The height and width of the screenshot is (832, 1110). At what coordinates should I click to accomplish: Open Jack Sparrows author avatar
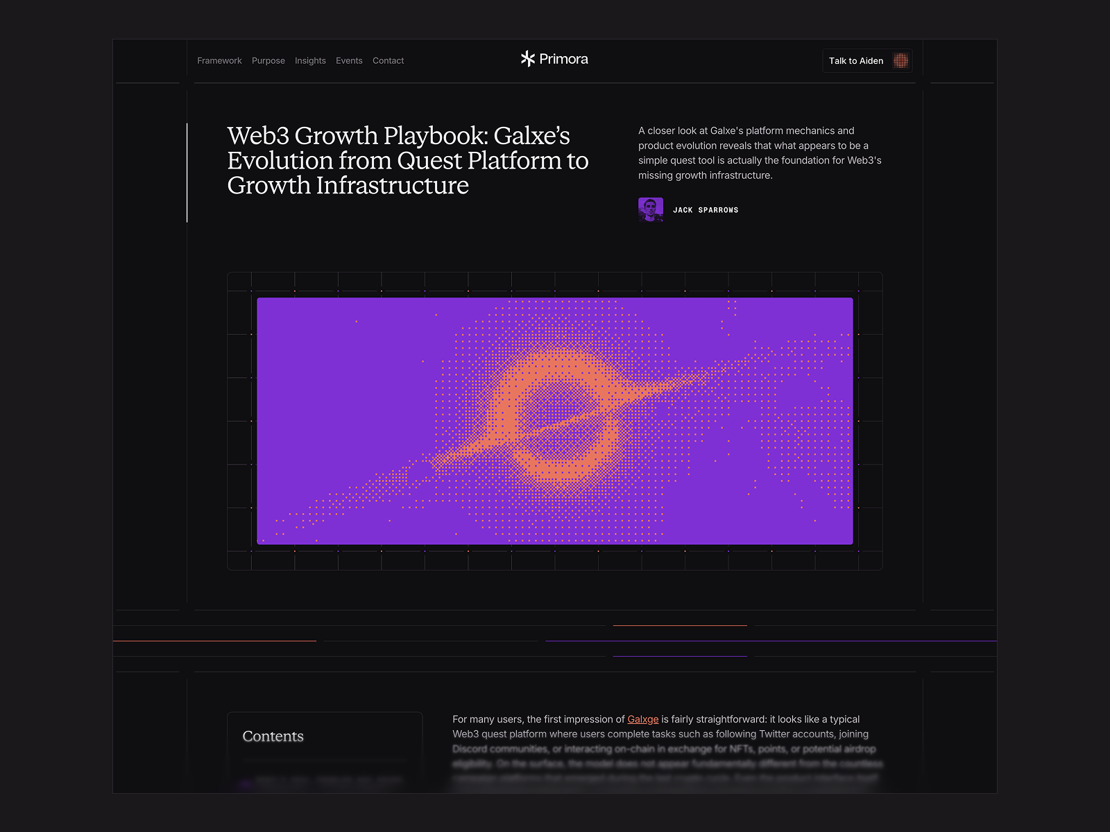(x=651, y=210)
